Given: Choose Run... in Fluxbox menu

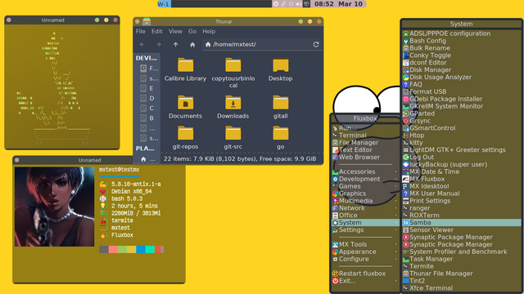Looking at the screenshot, I should click(365, 128).
